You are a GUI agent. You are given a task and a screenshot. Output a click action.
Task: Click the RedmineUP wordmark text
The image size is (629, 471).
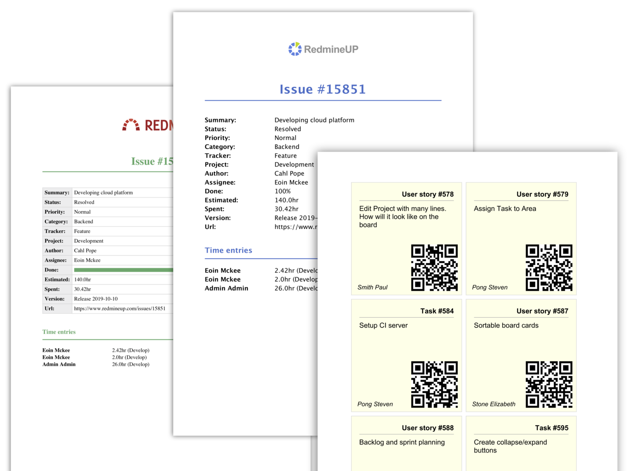tap(331, 49)
